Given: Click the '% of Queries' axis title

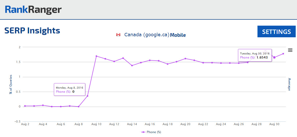Looking at the screenshot, I should tap(11, 85).
